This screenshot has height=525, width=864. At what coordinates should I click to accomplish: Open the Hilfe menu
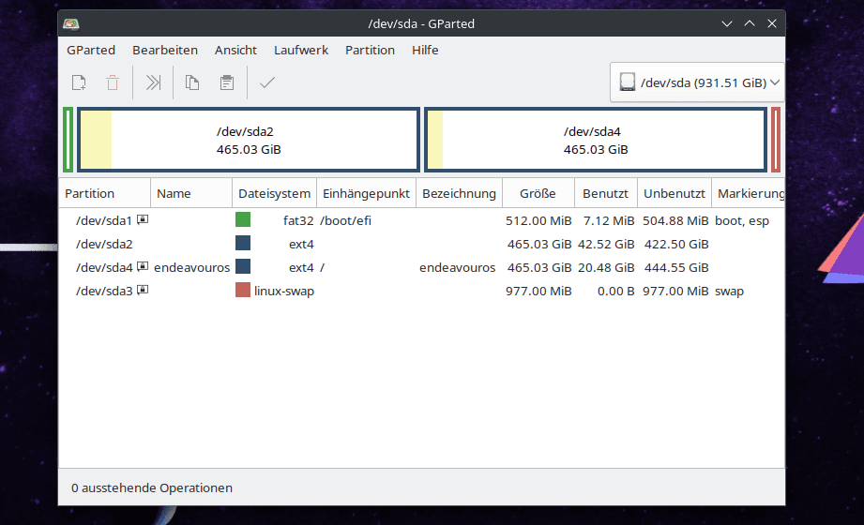(x=425, y=50)
